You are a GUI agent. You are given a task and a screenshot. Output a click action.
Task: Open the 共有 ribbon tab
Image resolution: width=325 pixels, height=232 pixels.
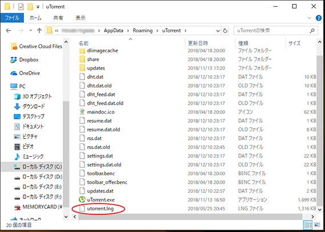[58, 18]
